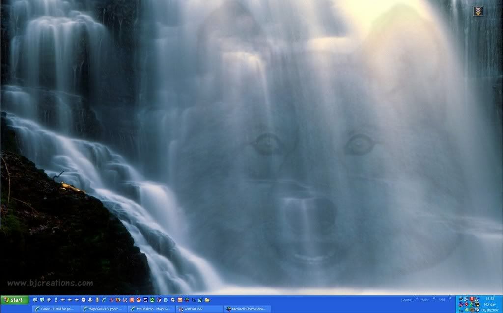This screenshot has height=313, width=503.
Task: Switch to My Desktop - MajorGeeks window
Action: pos(151,309)
